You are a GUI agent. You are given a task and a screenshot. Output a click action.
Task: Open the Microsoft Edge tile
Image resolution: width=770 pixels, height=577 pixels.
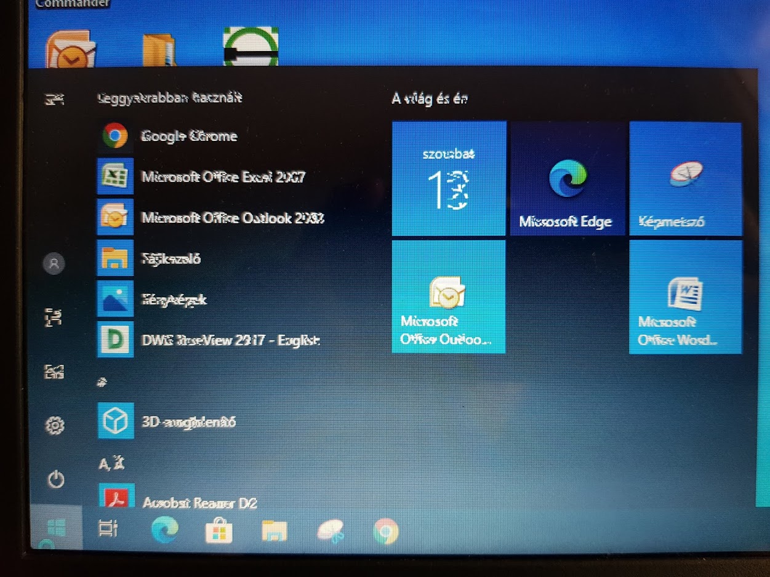[567, 178]
